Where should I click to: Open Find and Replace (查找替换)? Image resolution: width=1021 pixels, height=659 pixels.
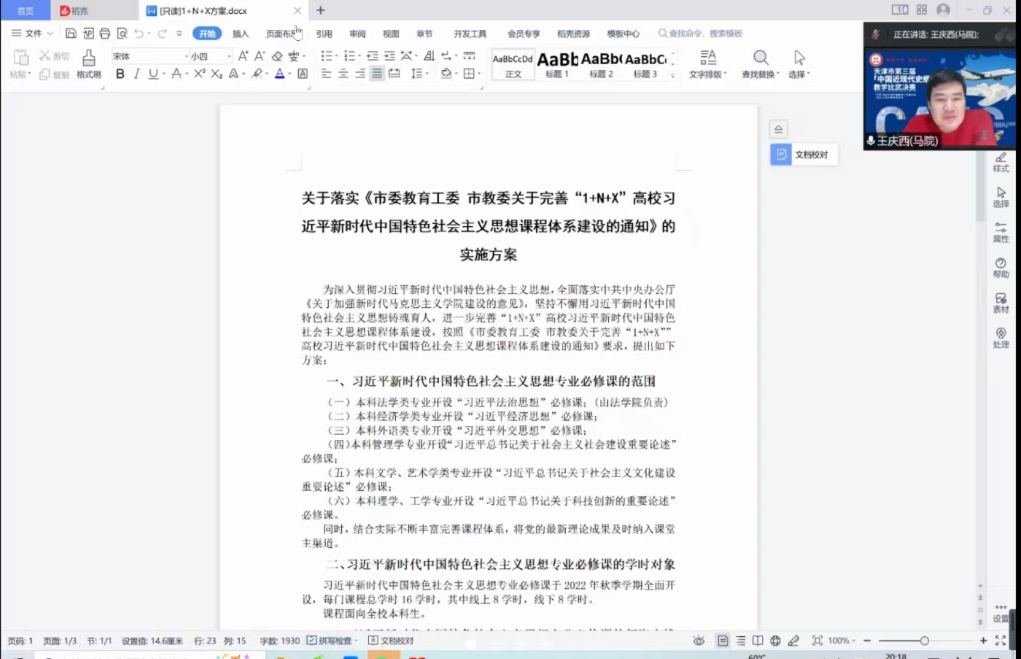coord(760,64)
